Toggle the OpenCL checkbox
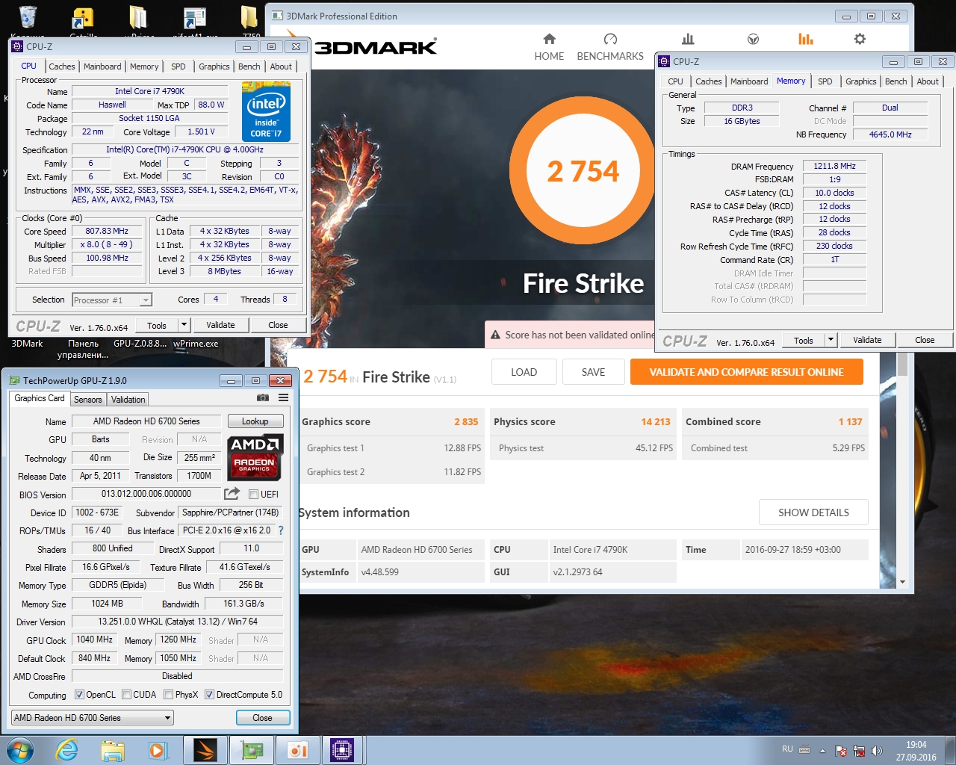Viewport: 956px width, 765px height. (79, 695)
